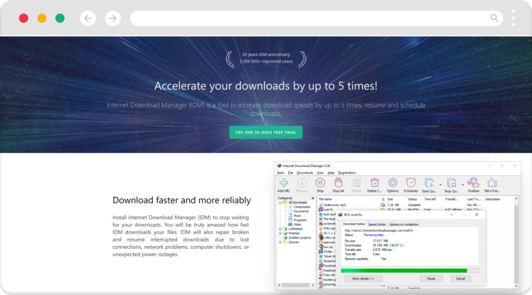Select the Finished category

[294, 234]
